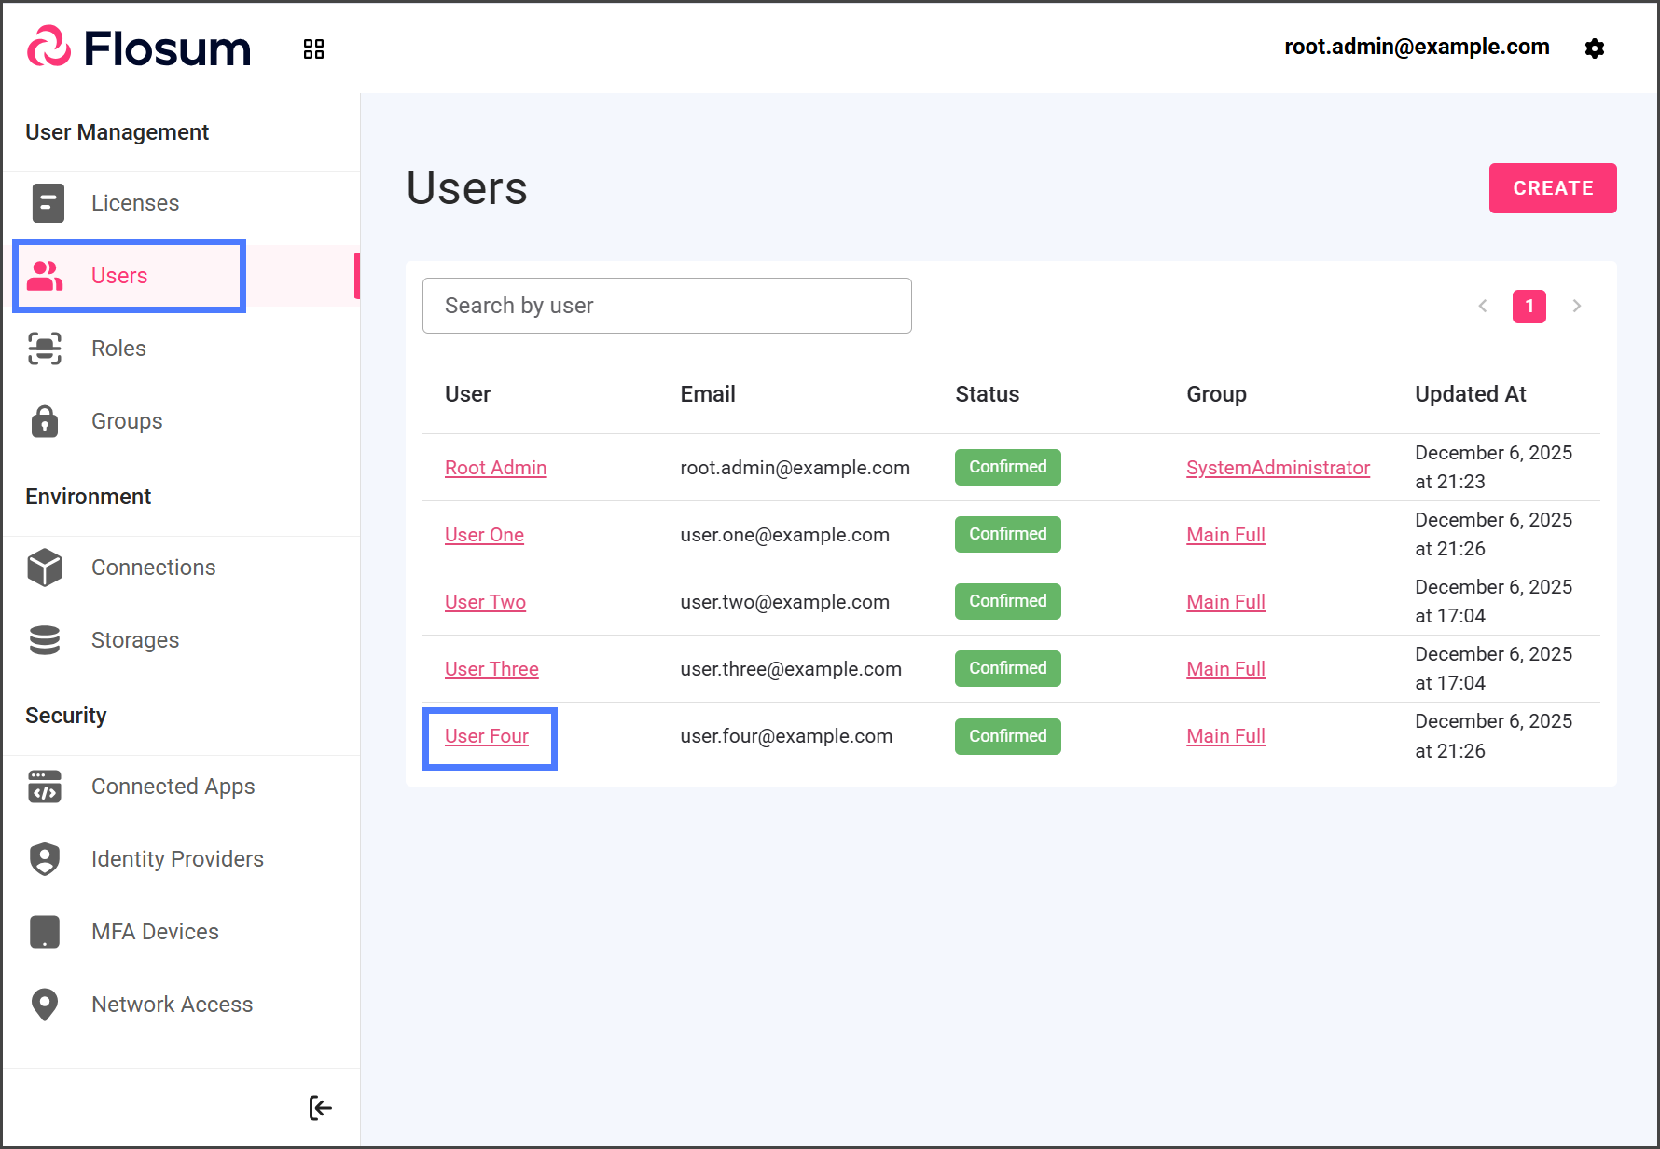Click the Search by user field

(667, 306)
